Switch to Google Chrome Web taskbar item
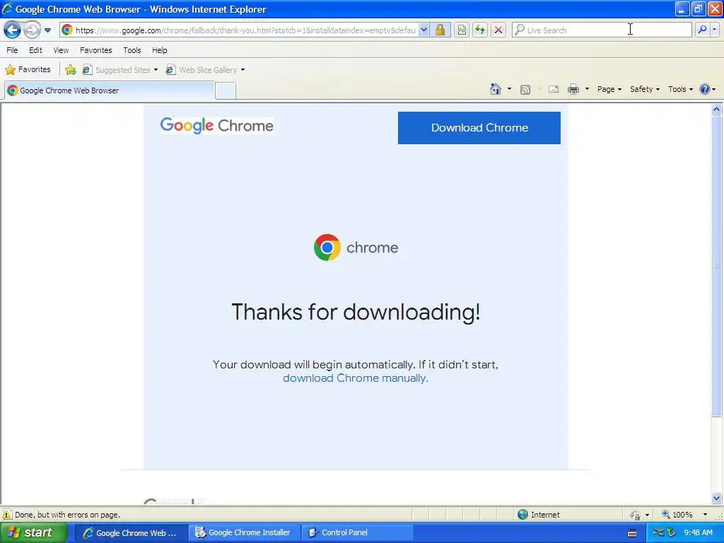The image size is (724, 543). pyautogui.click(x=130, y=533)
